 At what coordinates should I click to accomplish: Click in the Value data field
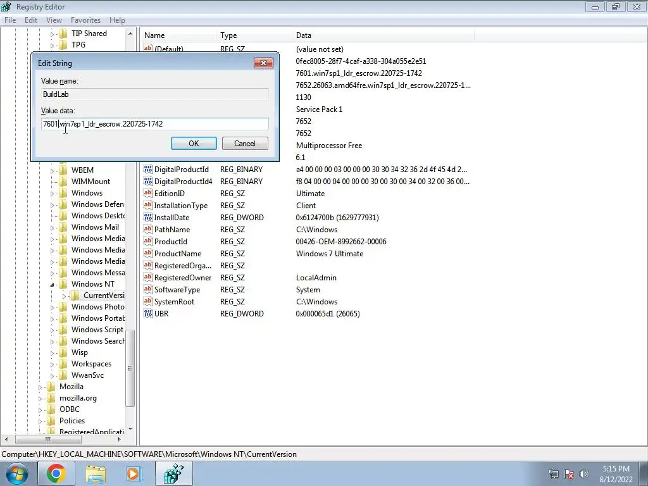pos(155,124)
